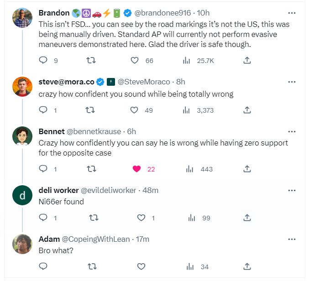309x281 pixels.
Task: Open more options on Adam's tweet
Action: click(292, 239)
